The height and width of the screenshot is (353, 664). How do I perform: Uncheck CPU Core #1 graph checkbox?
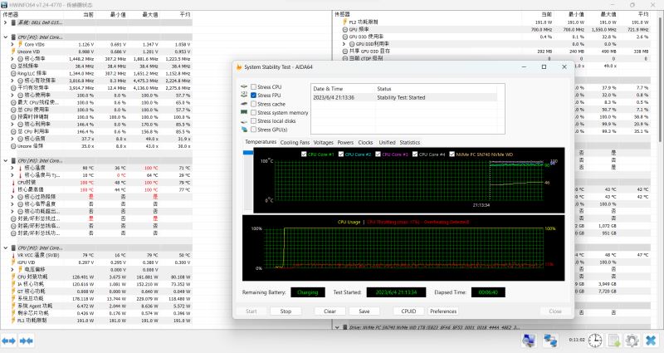[x=304, y=154]
